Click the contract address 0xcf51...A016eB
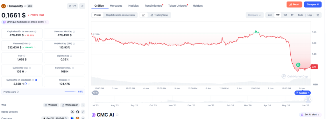The image size is (326, 119). point(55,118)
